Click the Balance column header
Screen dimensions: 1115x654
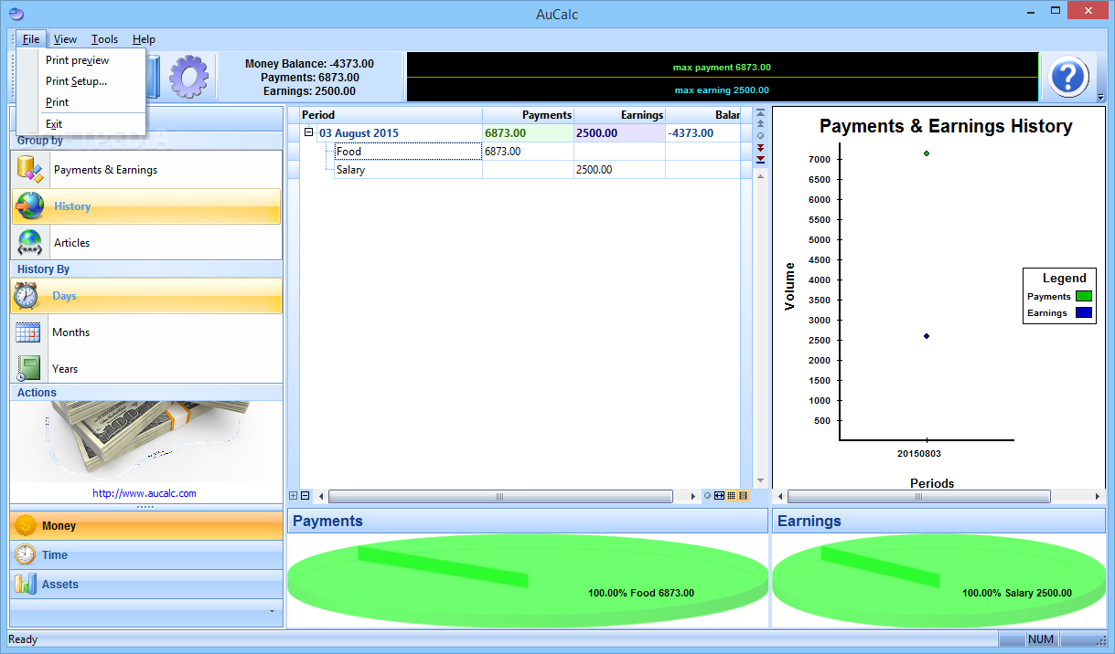pos(702,115)
